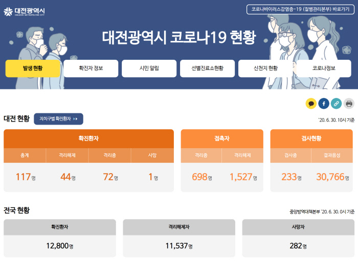Click the death count value 1명

(153, 177)
